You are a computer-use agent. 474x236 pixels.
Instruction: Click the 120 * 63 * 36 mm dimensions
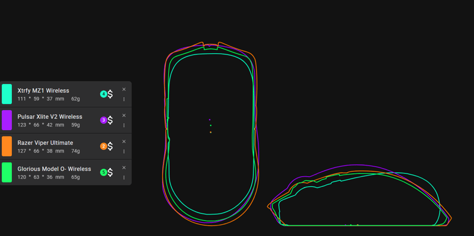coord(41,177)
